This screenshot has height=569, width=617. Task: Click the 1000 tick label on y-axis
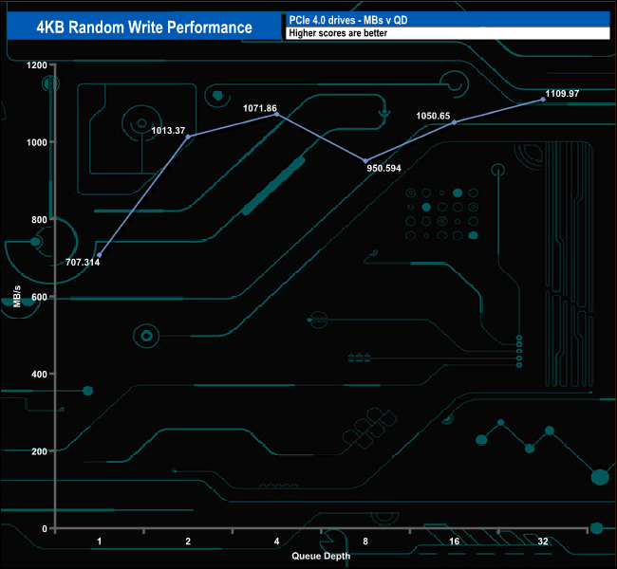37,143
